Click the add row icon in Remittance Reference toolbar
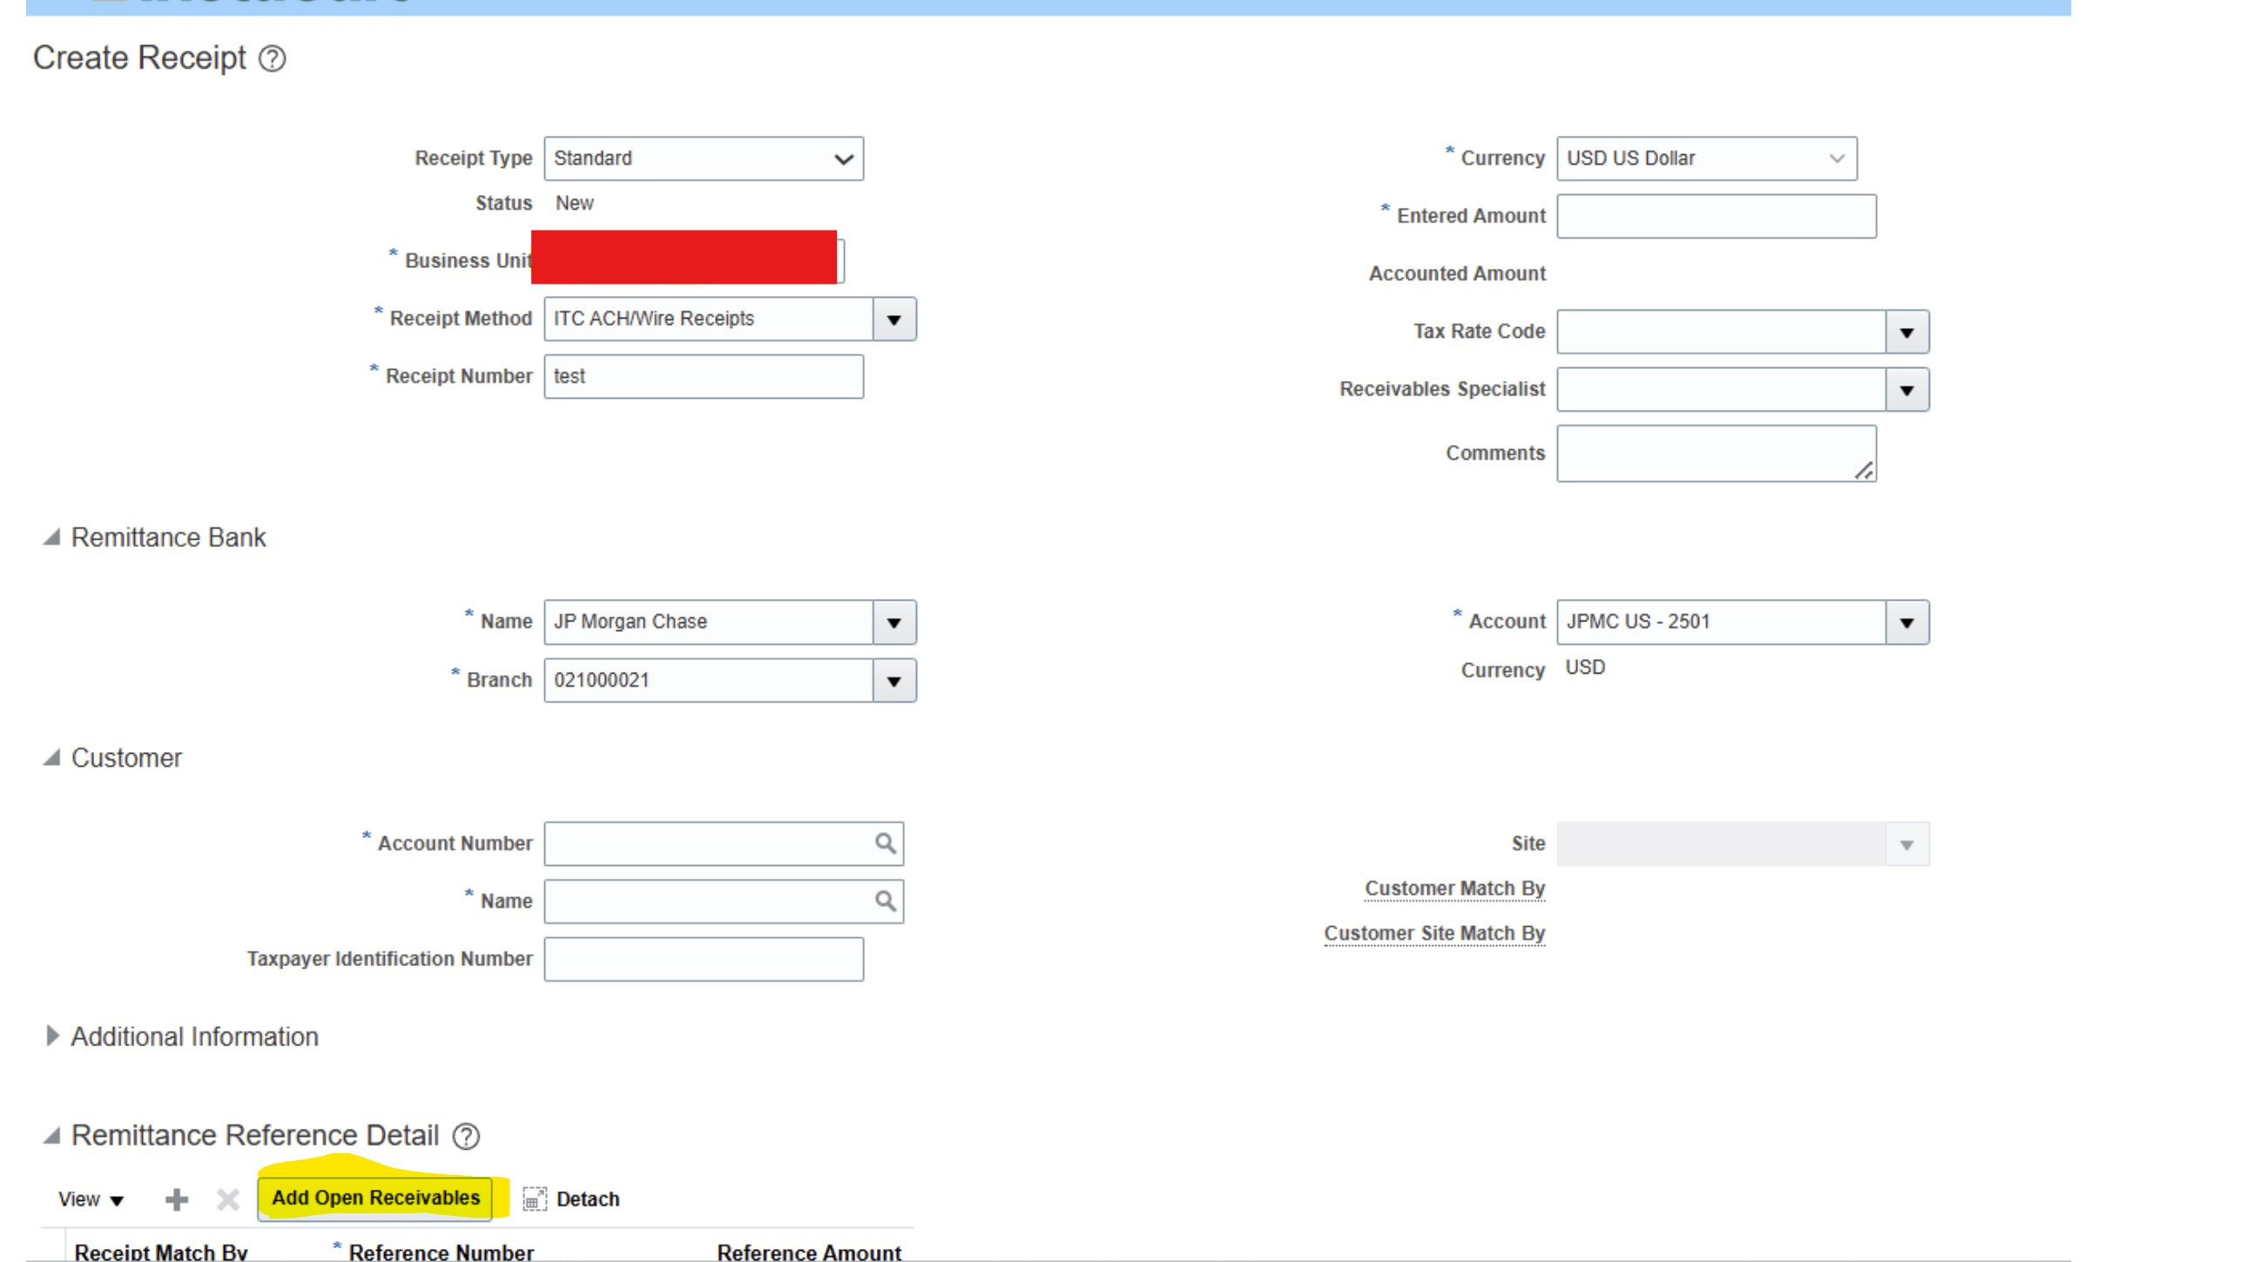2253x1262 pixels. click(x=177, y=1199)
